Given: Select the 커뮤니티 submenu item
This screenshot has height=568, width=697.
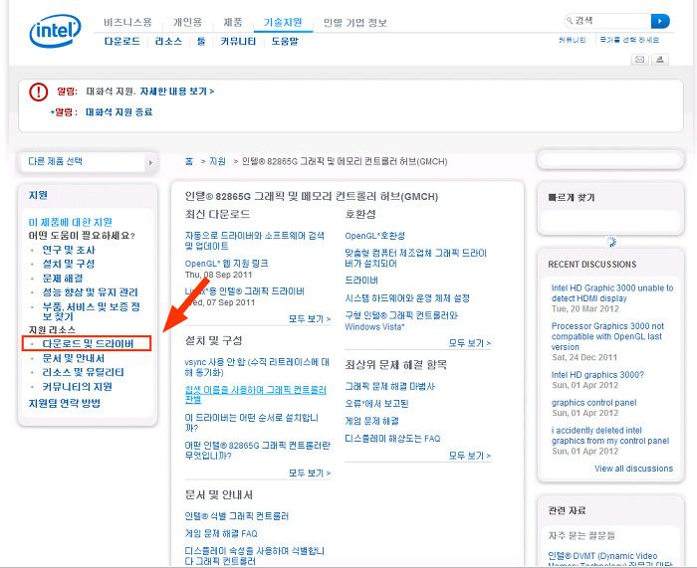Looking at the screenshot, I should (238, 42).
